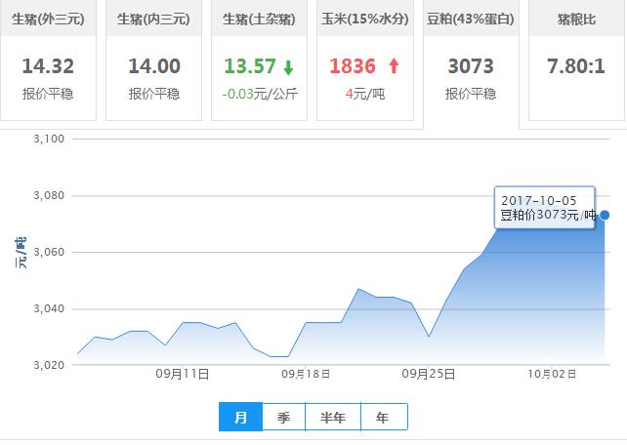The height and width of the screenshot is (445, 627).
Task: Click the 14.00 price value
Action: tap(154, 66)
